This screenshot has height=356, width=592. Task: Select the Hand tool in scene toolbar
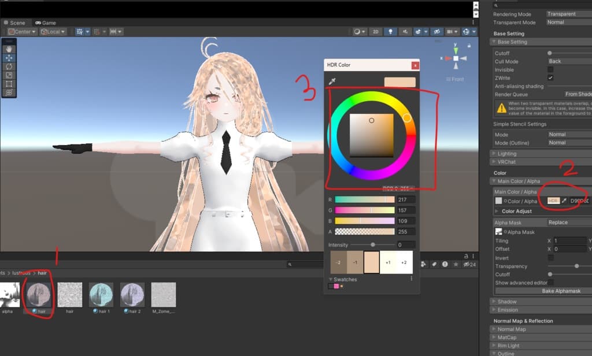[9, 50]
